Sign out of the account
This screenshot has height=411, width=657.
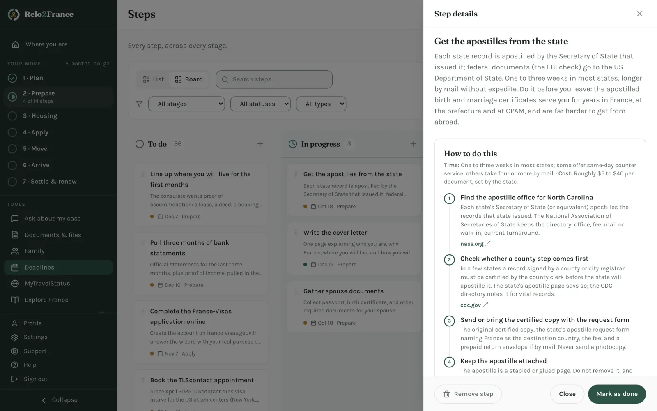58,379
